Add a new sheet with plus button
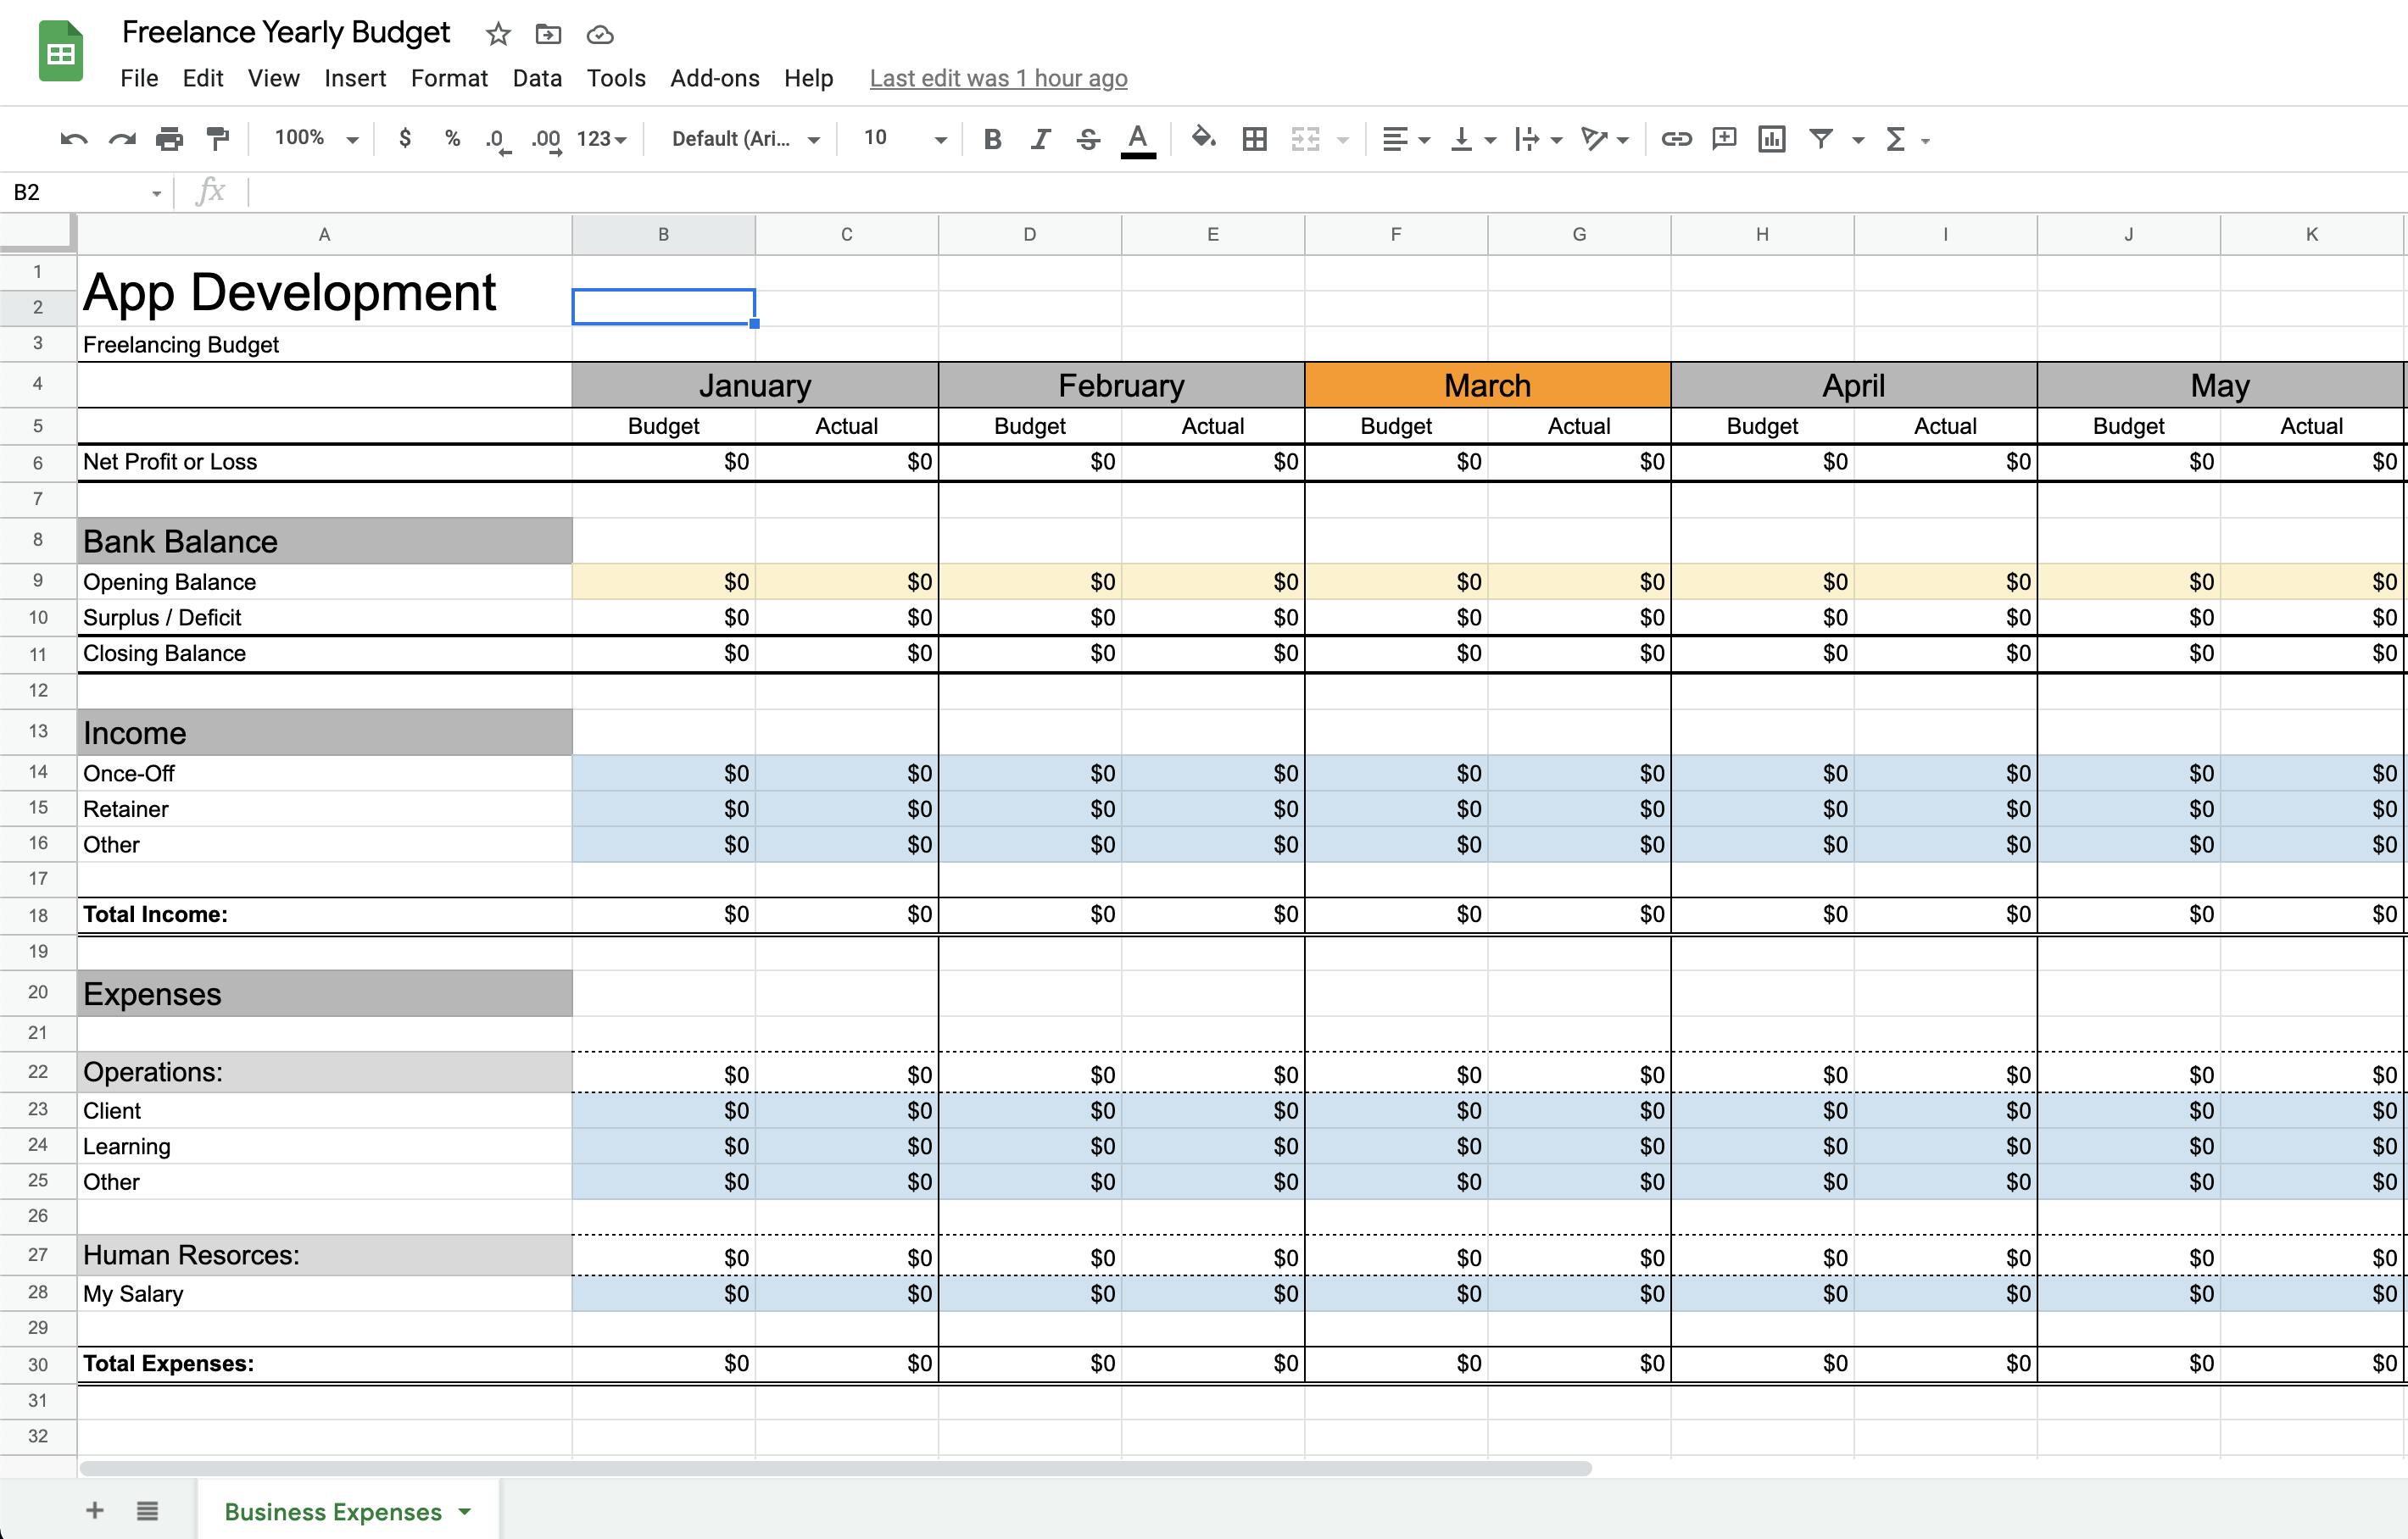Image resolution: width=2408 pixels, height=1539 pixels. (95, 1510)
